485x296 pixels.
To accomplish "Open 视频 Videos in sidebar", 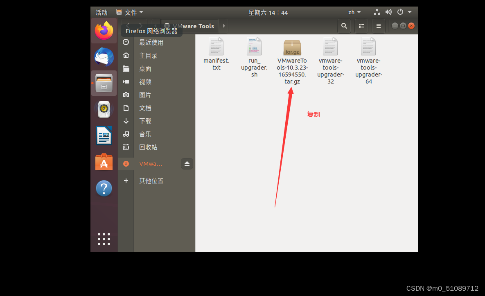I will tap(156, 81).
